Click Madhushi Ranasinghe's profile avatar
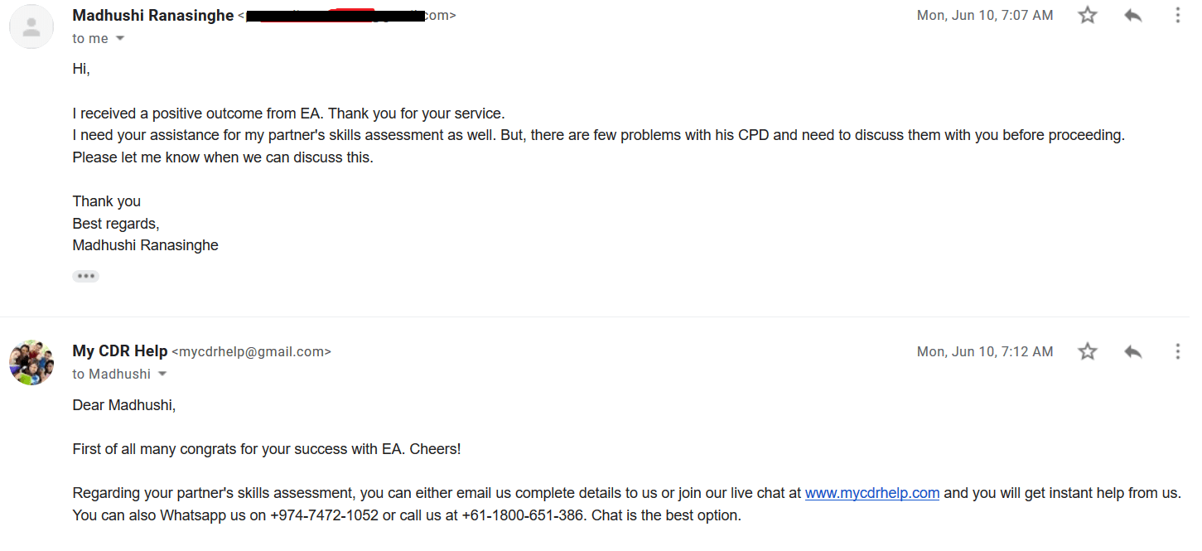This screenshot has width=1202, height=551. click(31, 26)
